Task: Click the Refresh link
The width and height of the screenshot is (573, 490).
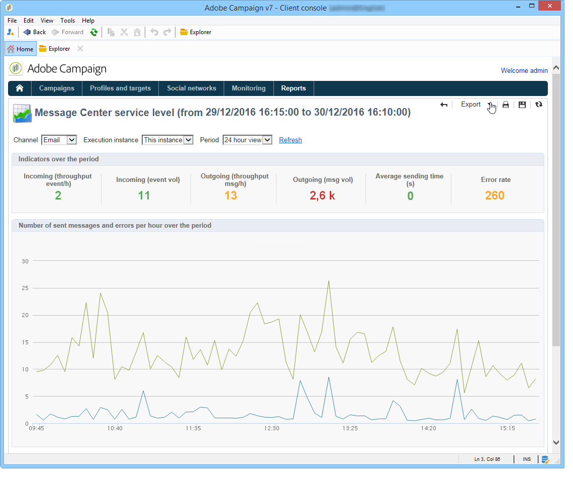Action: tap(291, 140)
